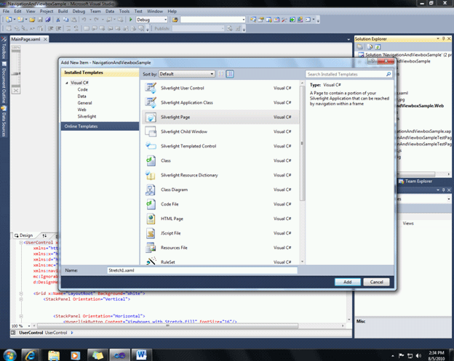Select the Silverlight Page template
The height and width of the screenshot is (361, 454).
(x=220, y=117)
